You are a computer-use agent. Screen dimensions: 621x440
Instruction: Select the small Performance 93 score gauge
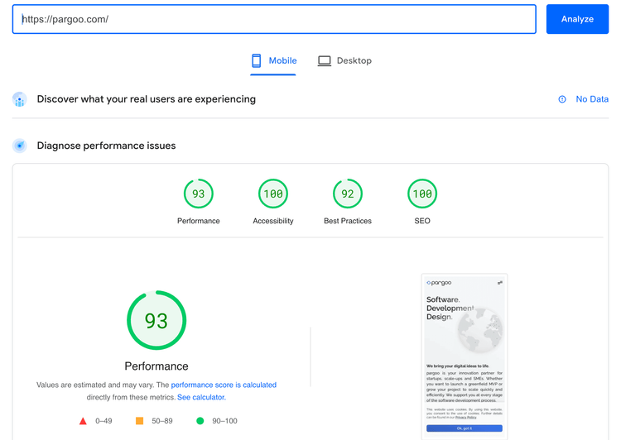(x=199, y=194)
